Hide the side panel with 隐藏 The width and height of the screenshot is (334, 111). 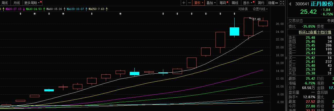[273, 3]
